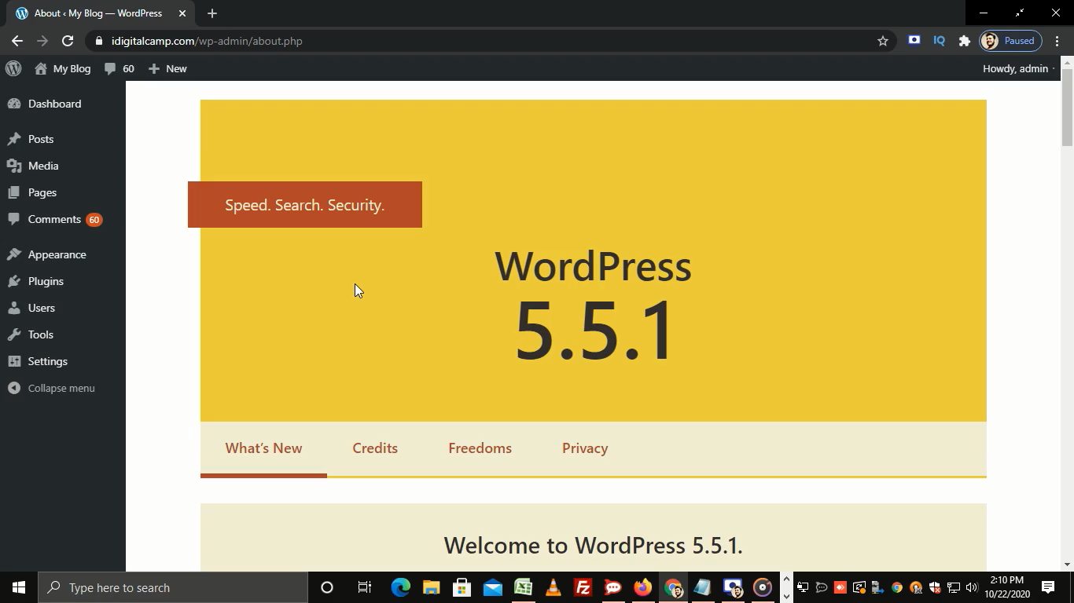Screen dimensions: 1074x603
Task: Open the Chrome extensions puzzle icon
Action: tap(964, 41)
